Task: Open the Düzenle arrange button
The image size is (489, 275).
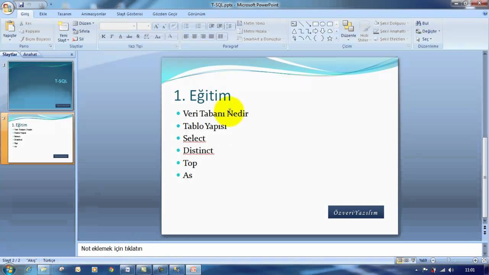Action: point(348,31)
